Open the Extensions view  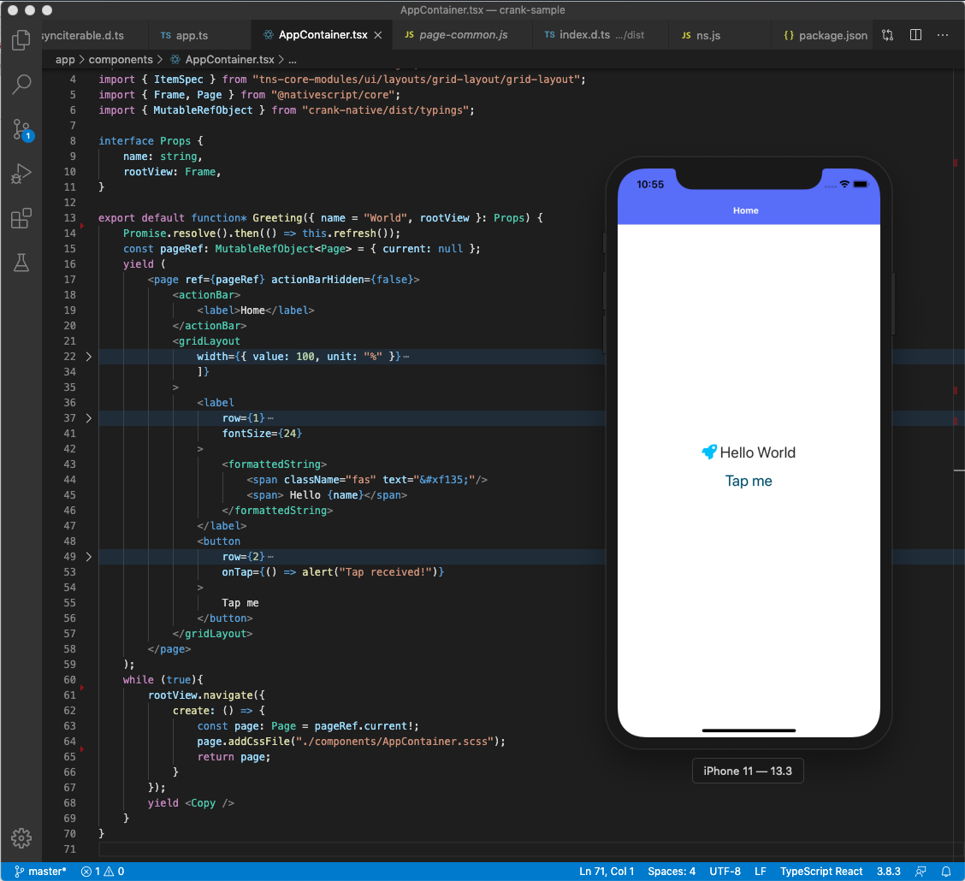coord(21,218)
